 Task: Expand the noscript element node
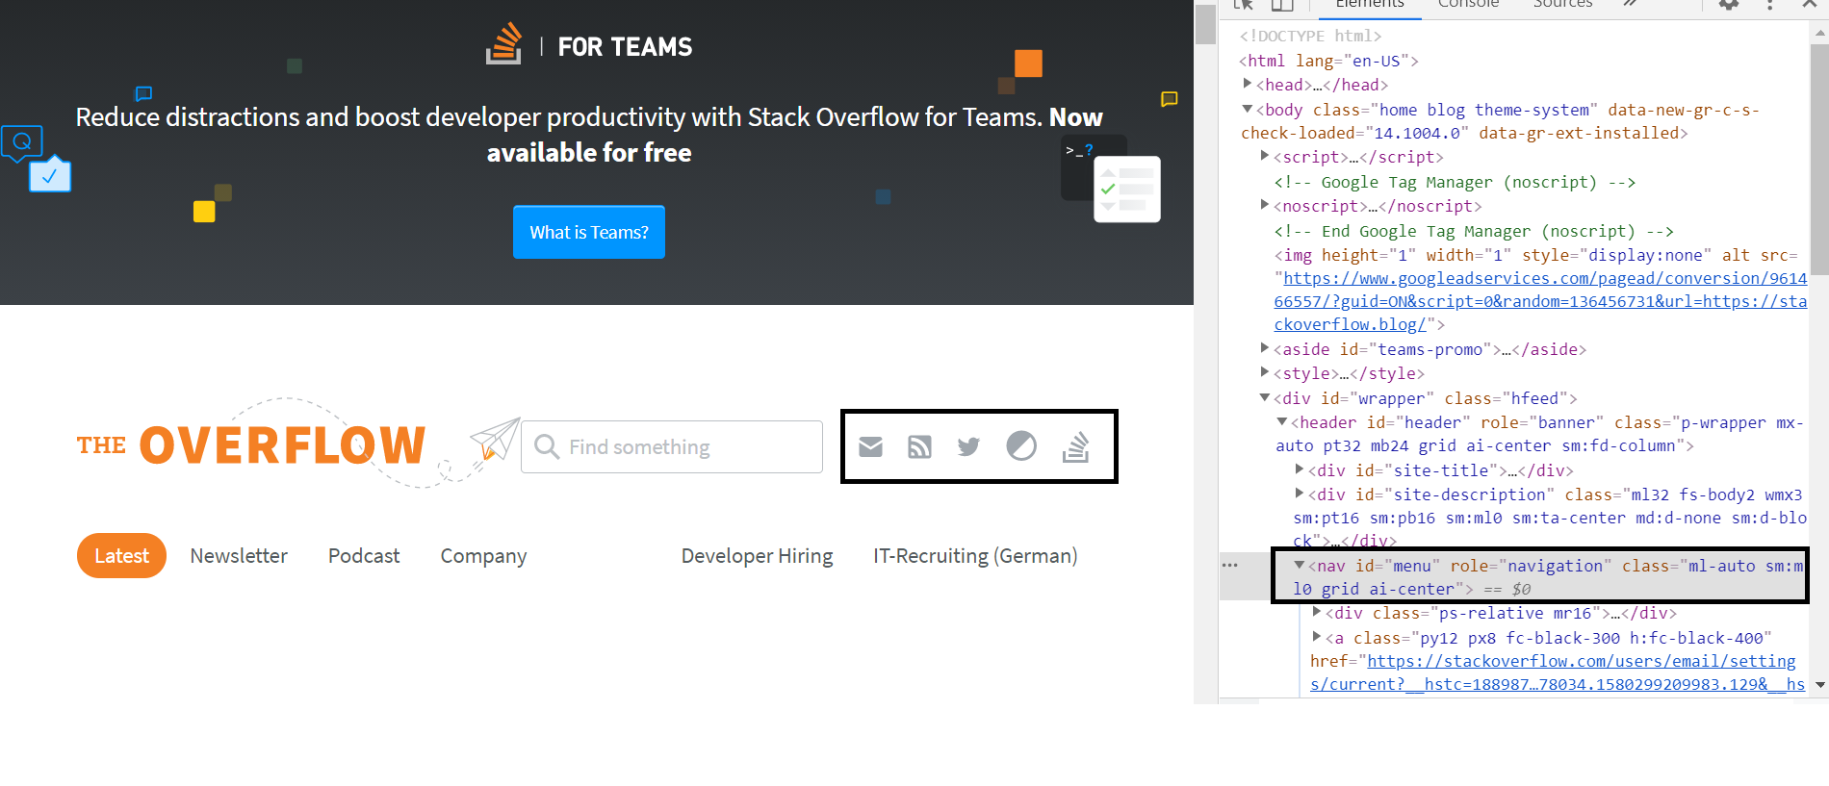coord(1265,205)
